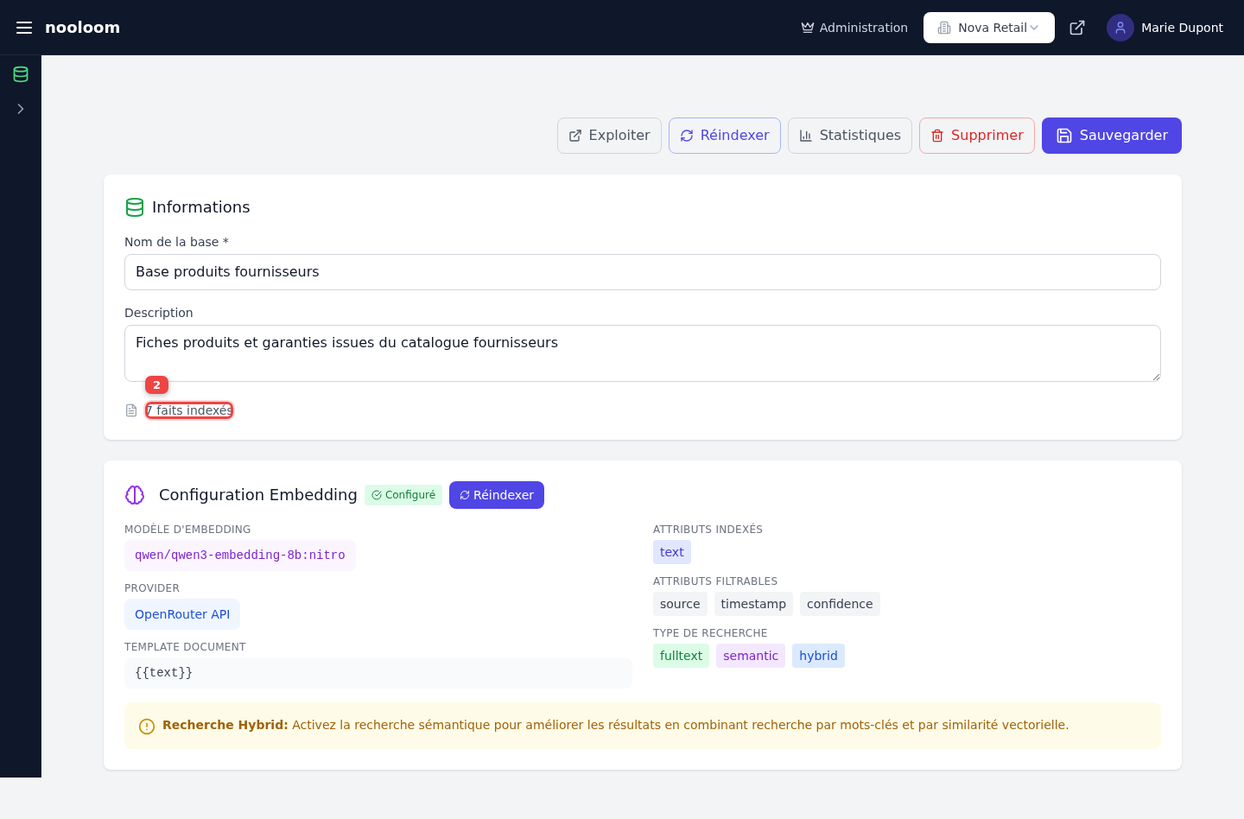1244x819 pixels.
Task: Click the hybrid search type tag
Action: pyautogui.click(x=818, y=656)
